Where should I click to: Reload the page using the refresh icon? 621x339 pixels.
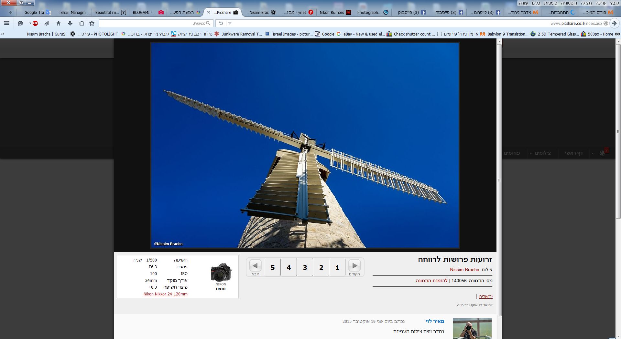(221, 23)
